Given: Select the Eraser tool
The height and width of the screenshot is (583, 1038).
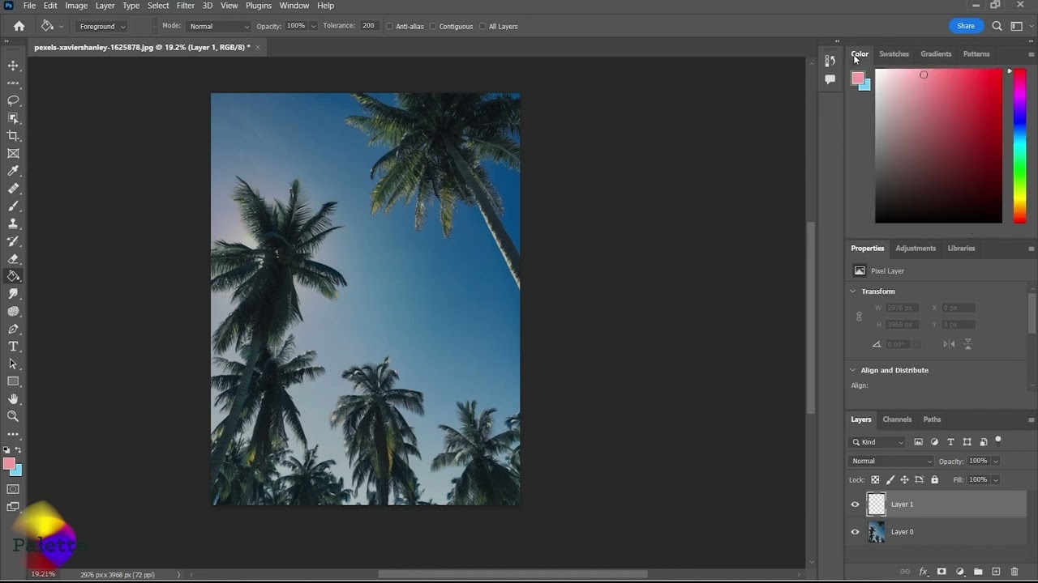Looking at the screenshot, I should [x=13, y=259].
